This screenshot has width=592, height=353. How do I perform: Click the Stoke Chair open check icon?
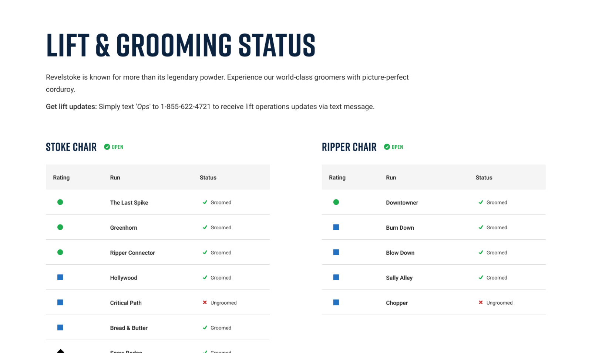point(107,147)
